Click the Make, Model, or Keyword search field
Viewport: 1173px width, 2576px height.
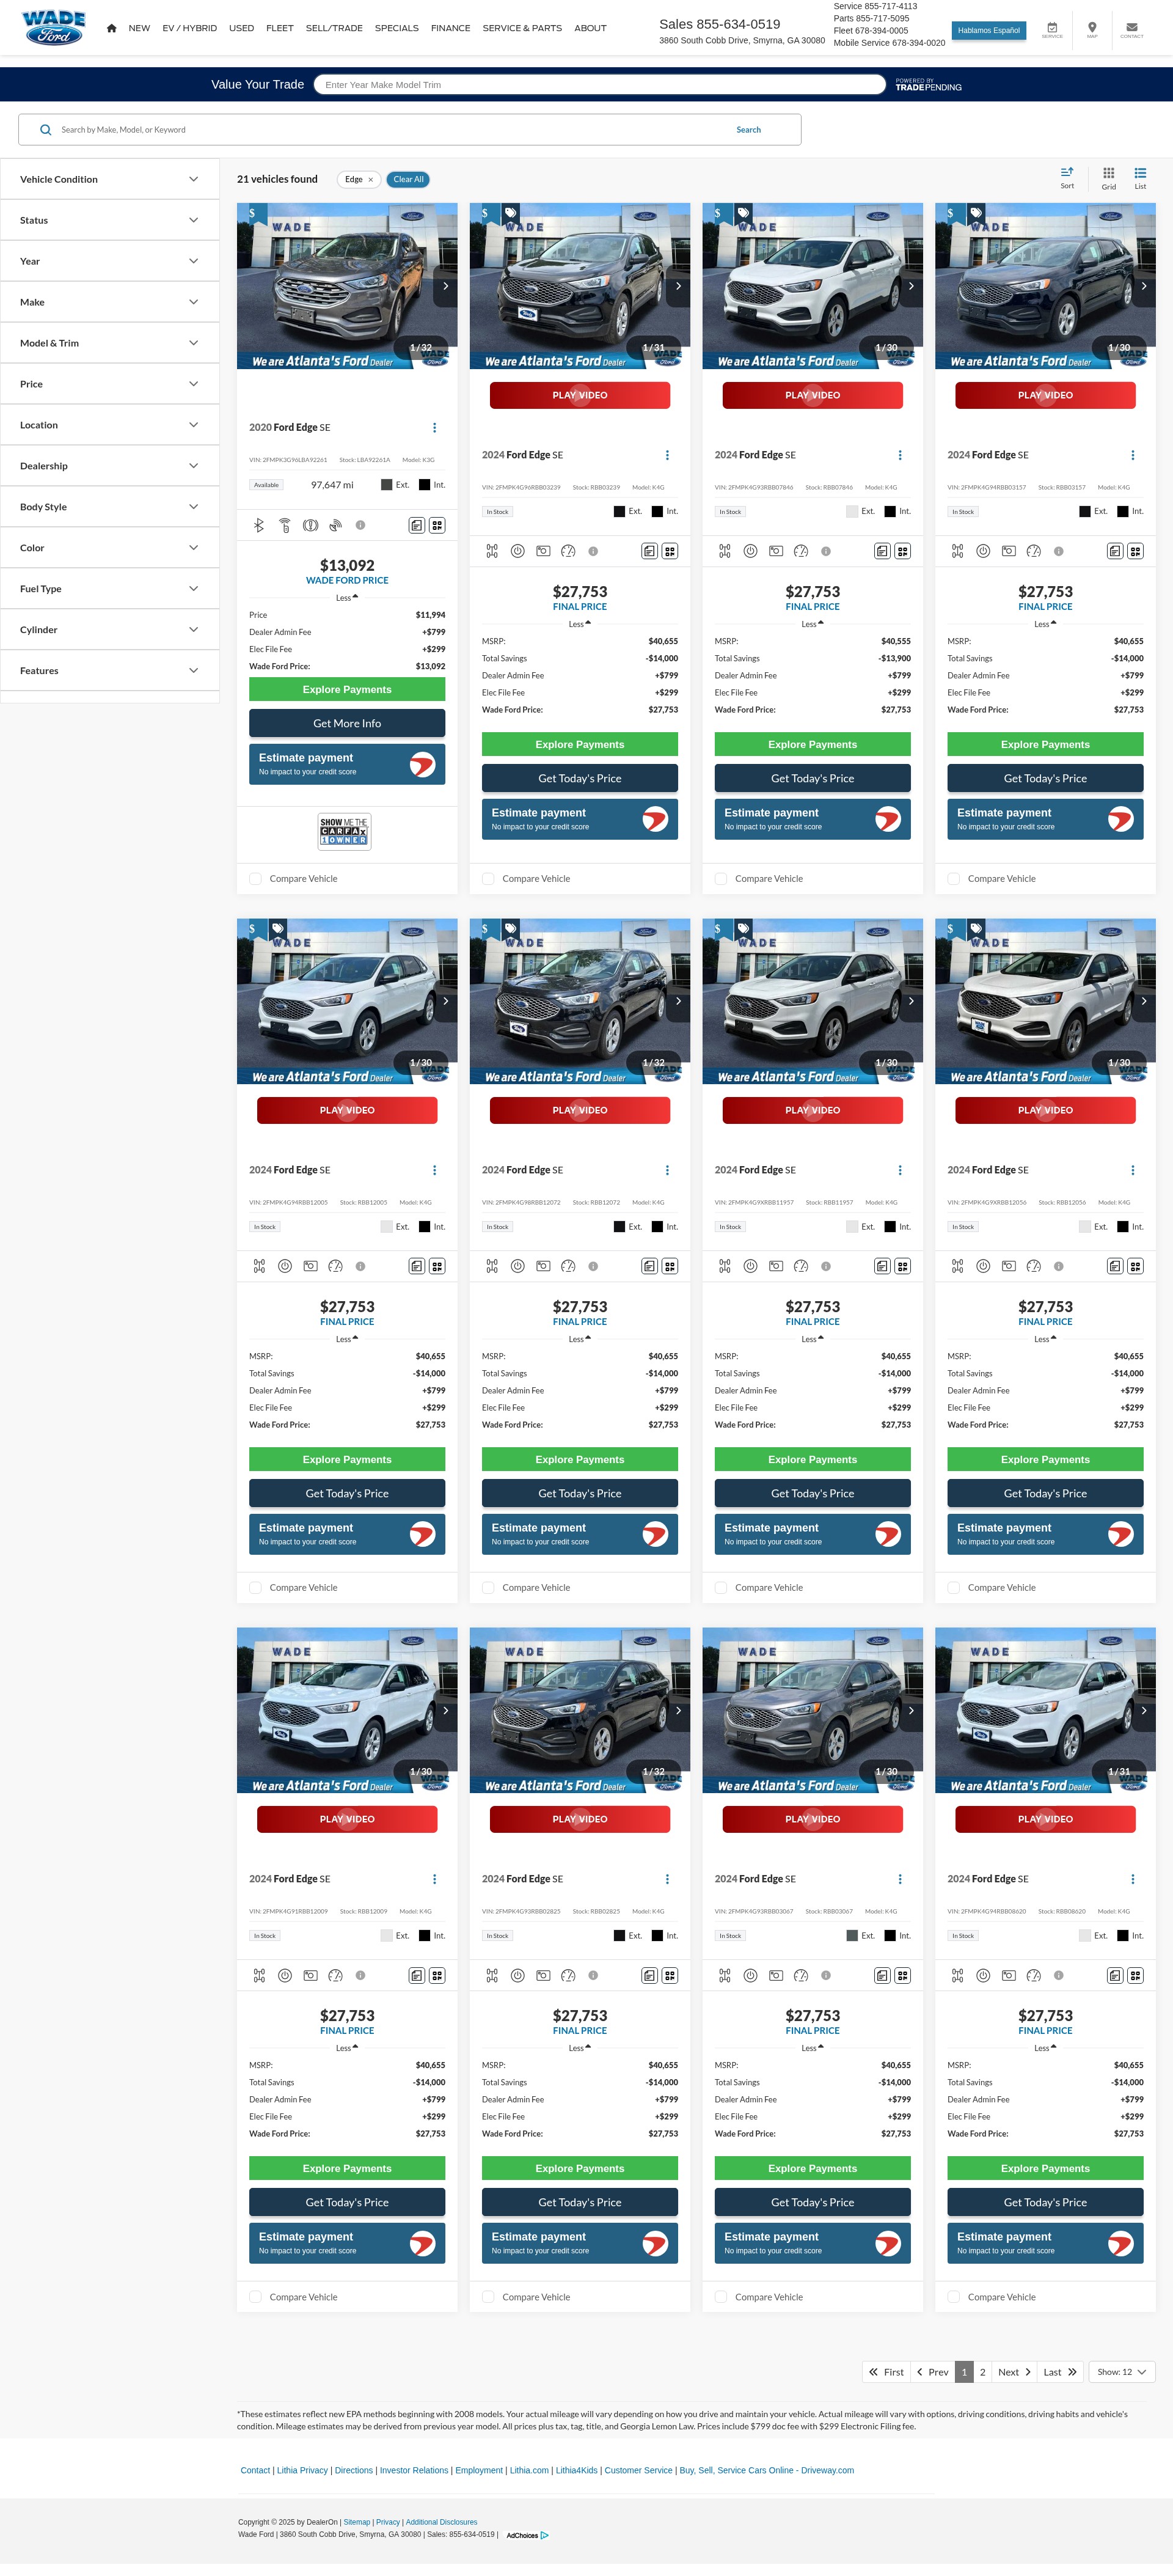point(390,130)
